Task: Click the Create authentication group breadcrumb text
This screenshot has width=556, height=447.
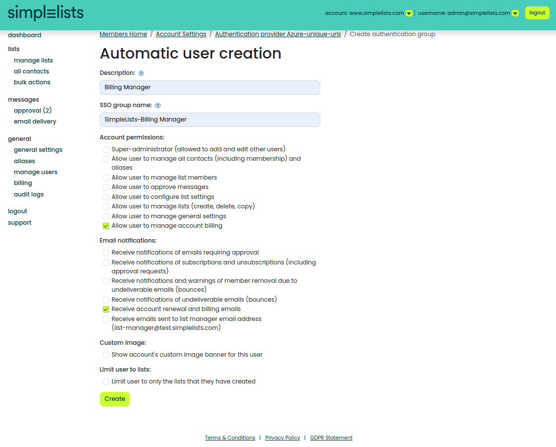Action: [393, 34]
